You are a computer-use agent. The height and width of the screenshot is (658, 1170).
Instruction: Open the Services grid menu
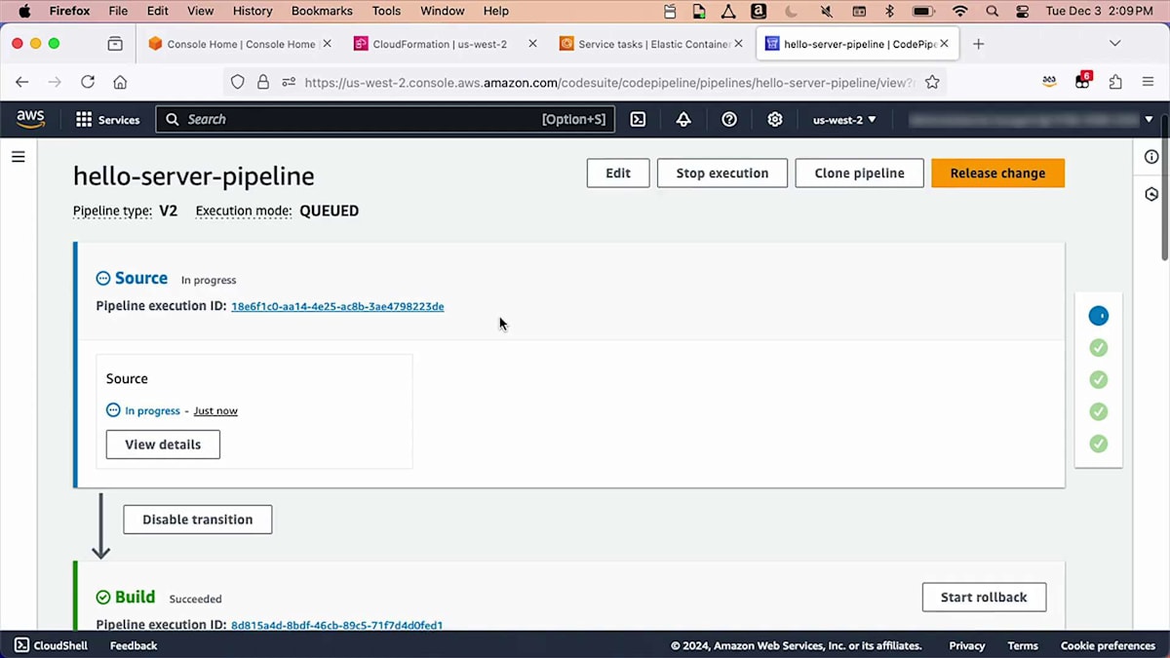tap(107, 119)
